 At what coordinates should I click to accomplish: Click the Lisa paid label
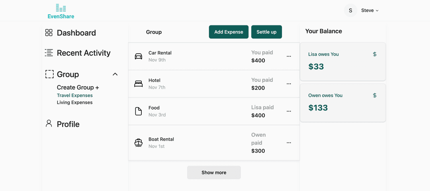[x=262, y=107]
